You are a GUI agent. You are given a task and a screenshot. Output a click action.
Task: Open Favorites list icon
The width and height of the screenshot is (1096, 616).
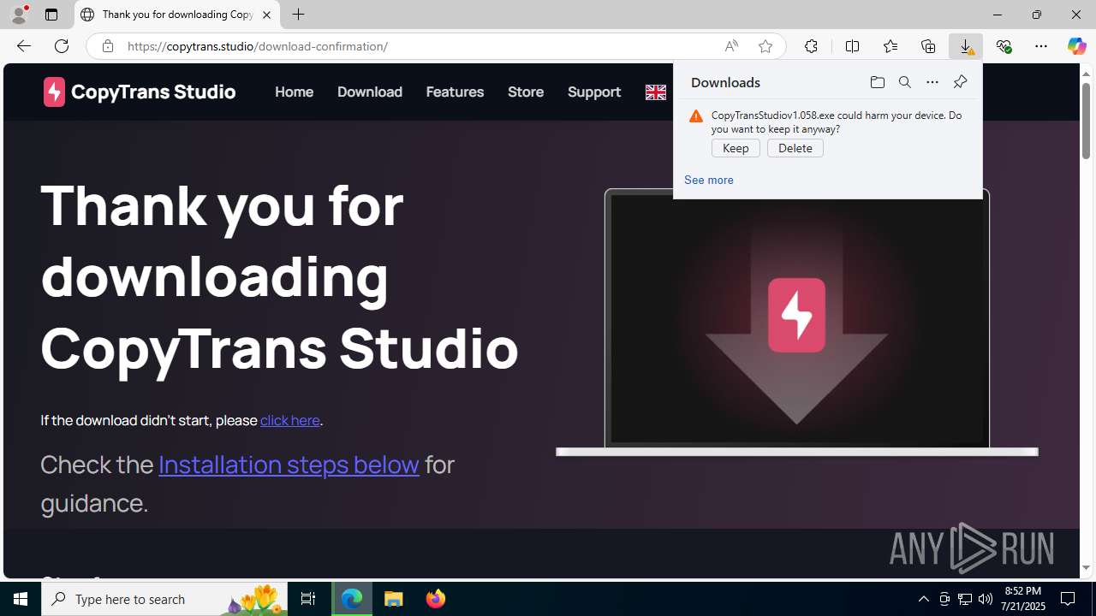coord(890,46)
